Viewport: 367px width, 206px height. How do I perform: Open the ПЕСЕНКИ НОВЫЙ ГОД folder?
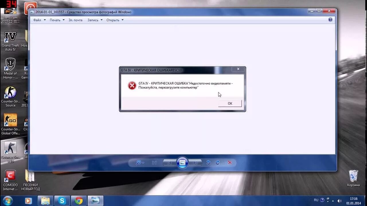pos(30,180)
